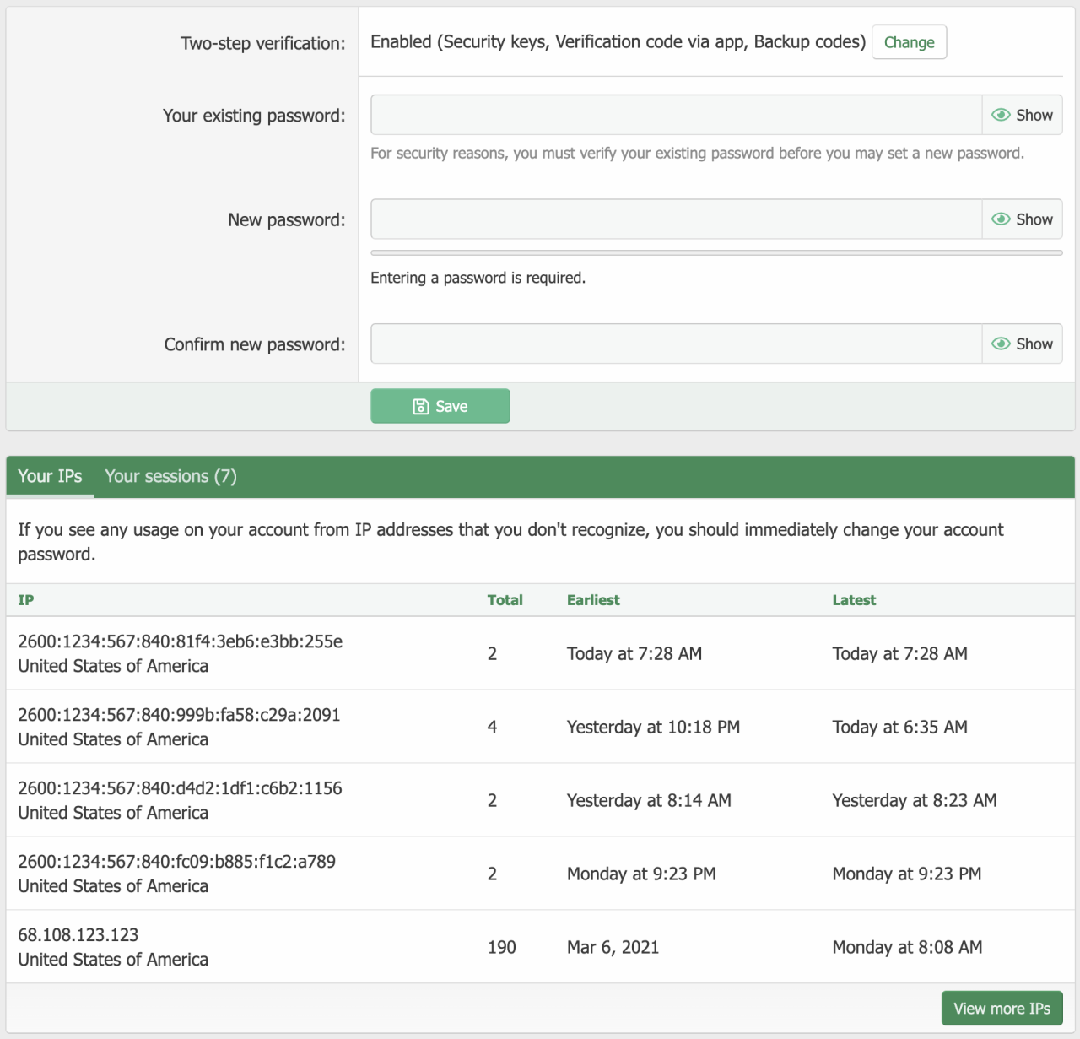The height and width of the screenshot is (1039, 1080).
Task: Click the IP address ending in a789
Action: tap(176, 862)
